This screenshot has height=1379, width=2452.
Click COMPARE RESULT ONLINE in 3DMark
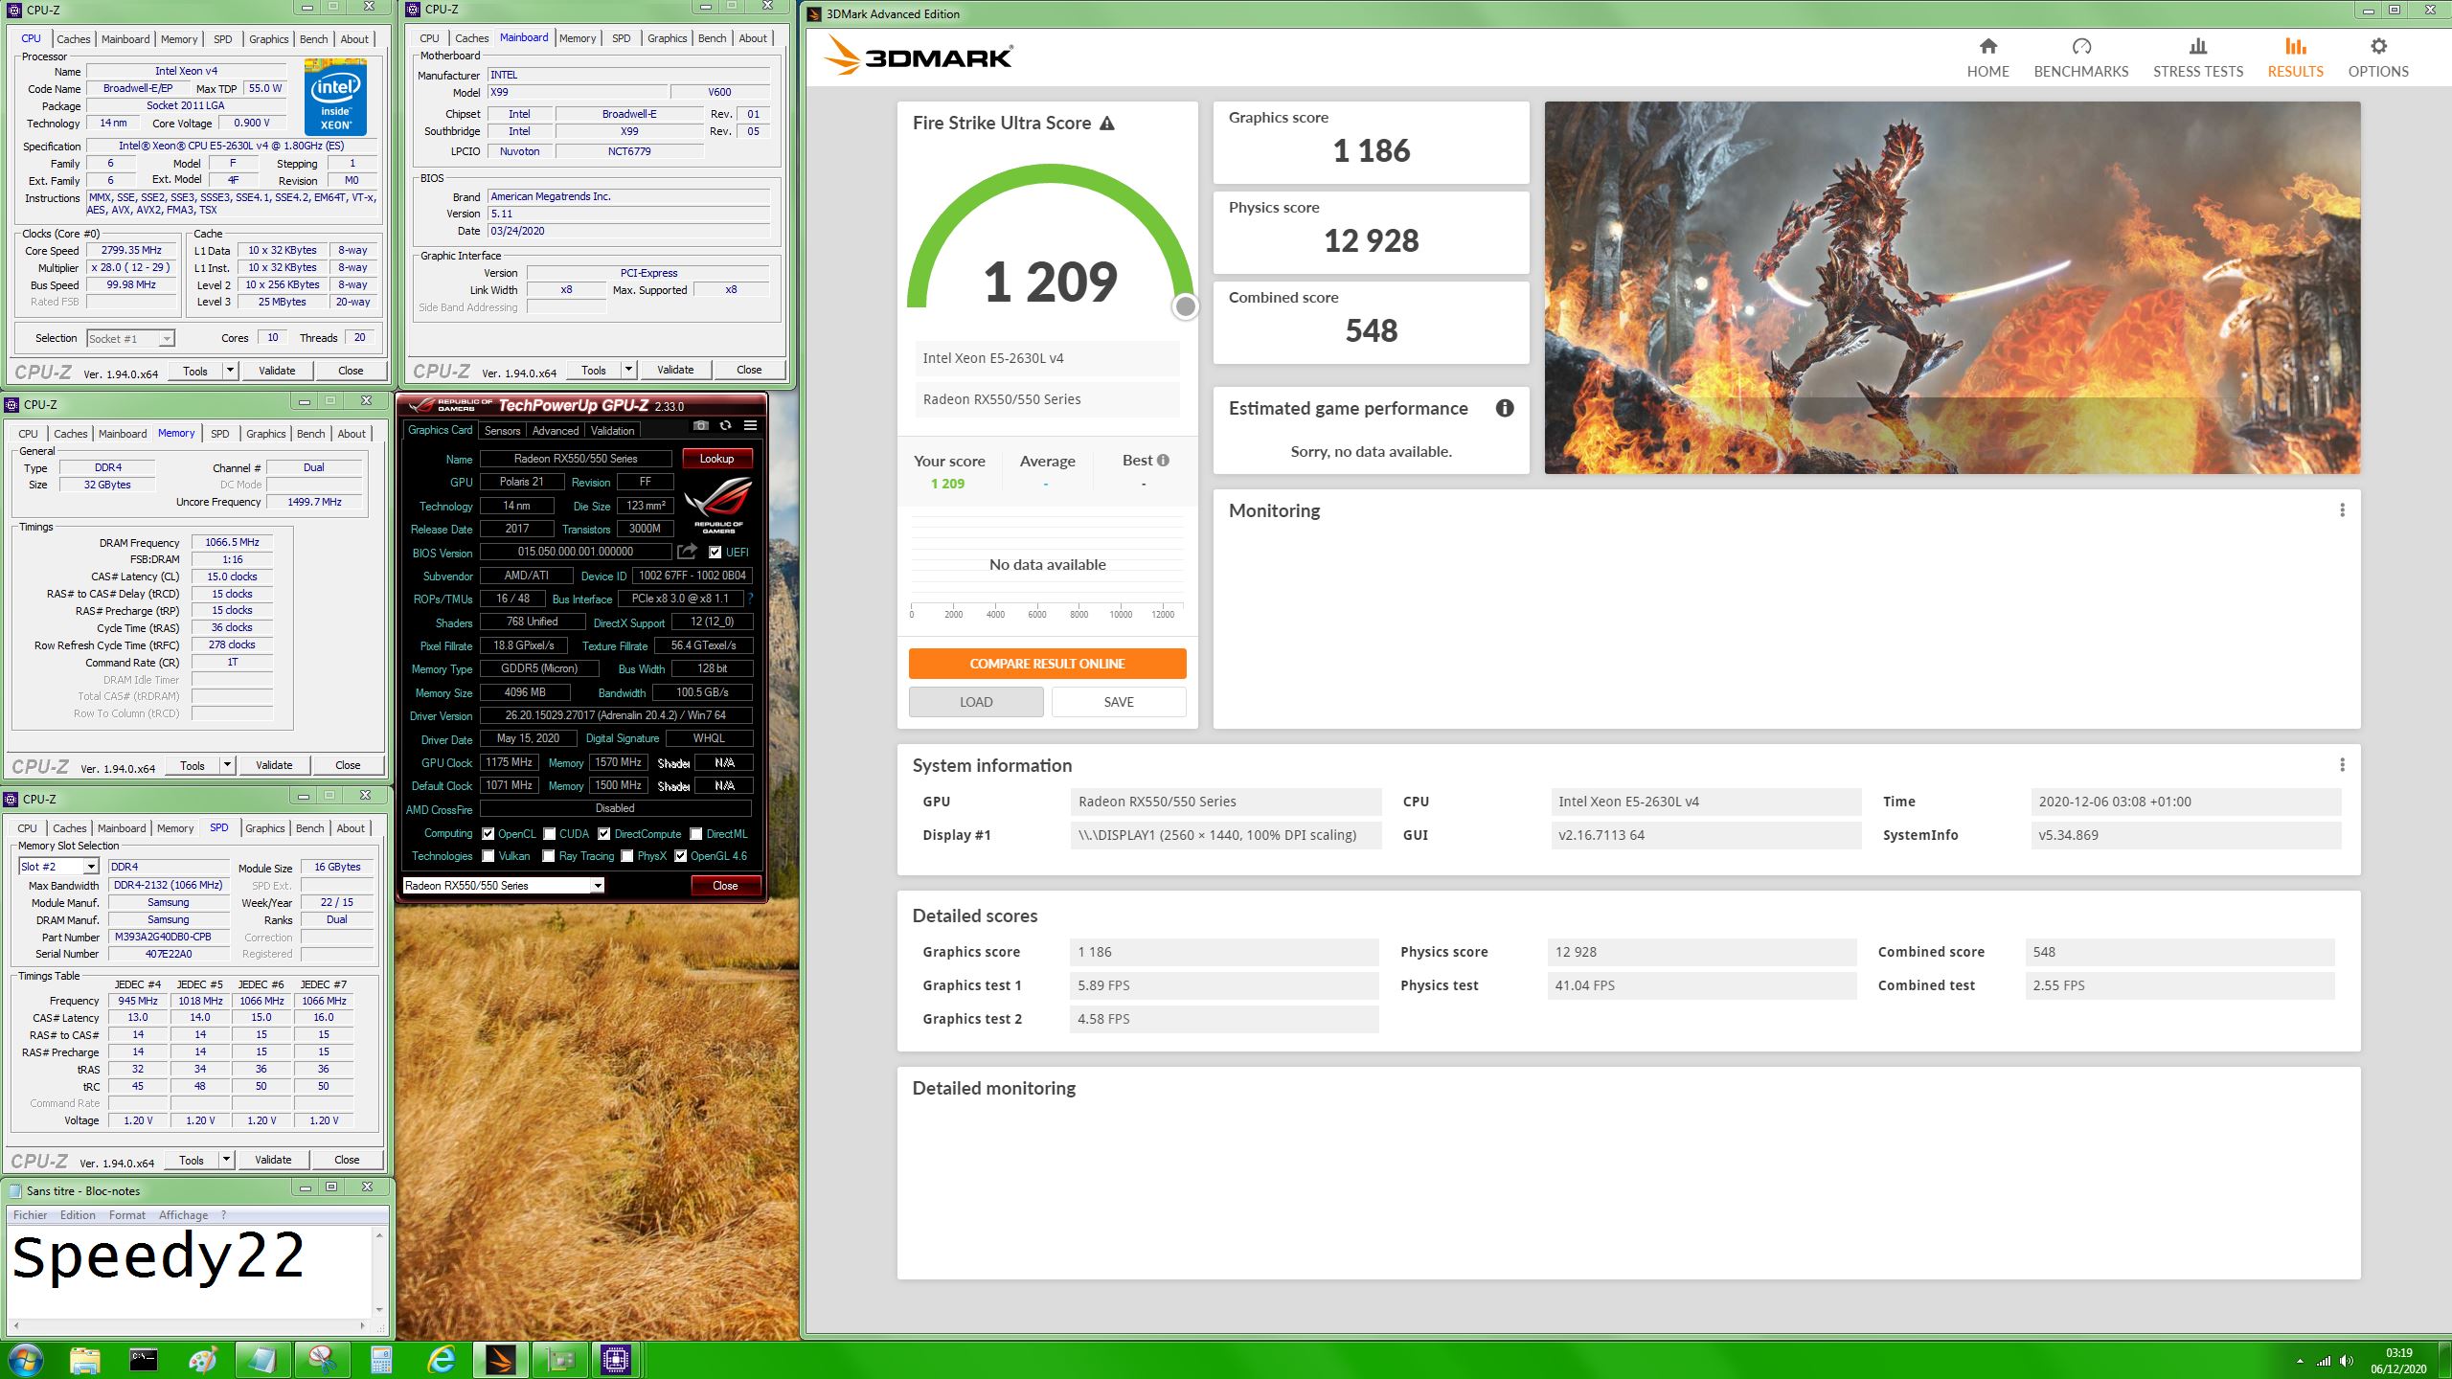tap(1047, 664)
